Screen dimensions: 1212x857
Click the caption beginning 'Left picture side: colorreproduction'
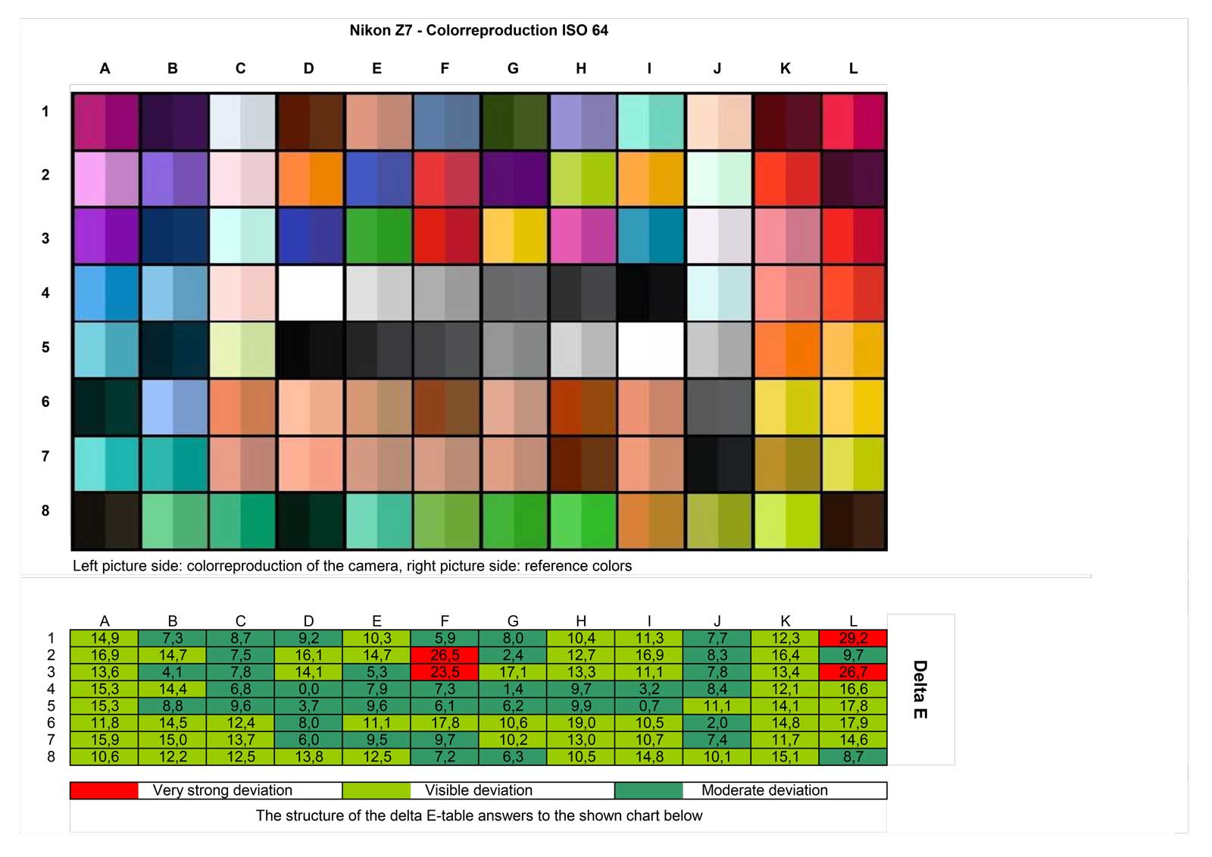pyautogui.click(x=352, y=566)
